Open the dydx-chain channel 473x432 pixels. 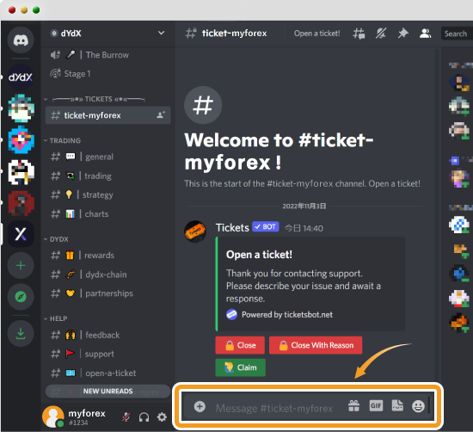pos(107,275)
